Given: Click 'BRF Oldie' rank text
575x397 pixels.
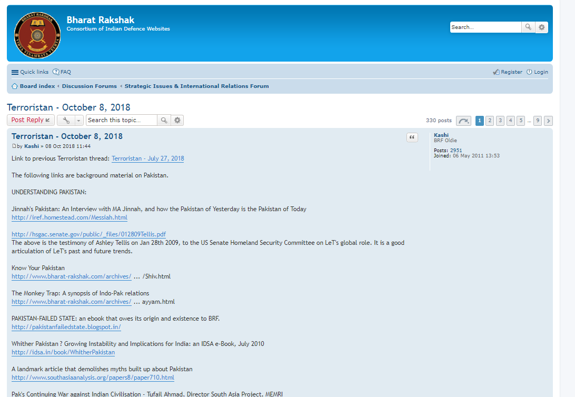Looking at the screenshot, I should 445,141.
